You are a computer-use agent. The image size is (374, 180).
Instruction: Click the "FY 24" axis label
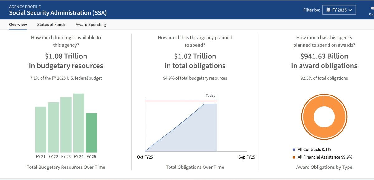[79, 157]
